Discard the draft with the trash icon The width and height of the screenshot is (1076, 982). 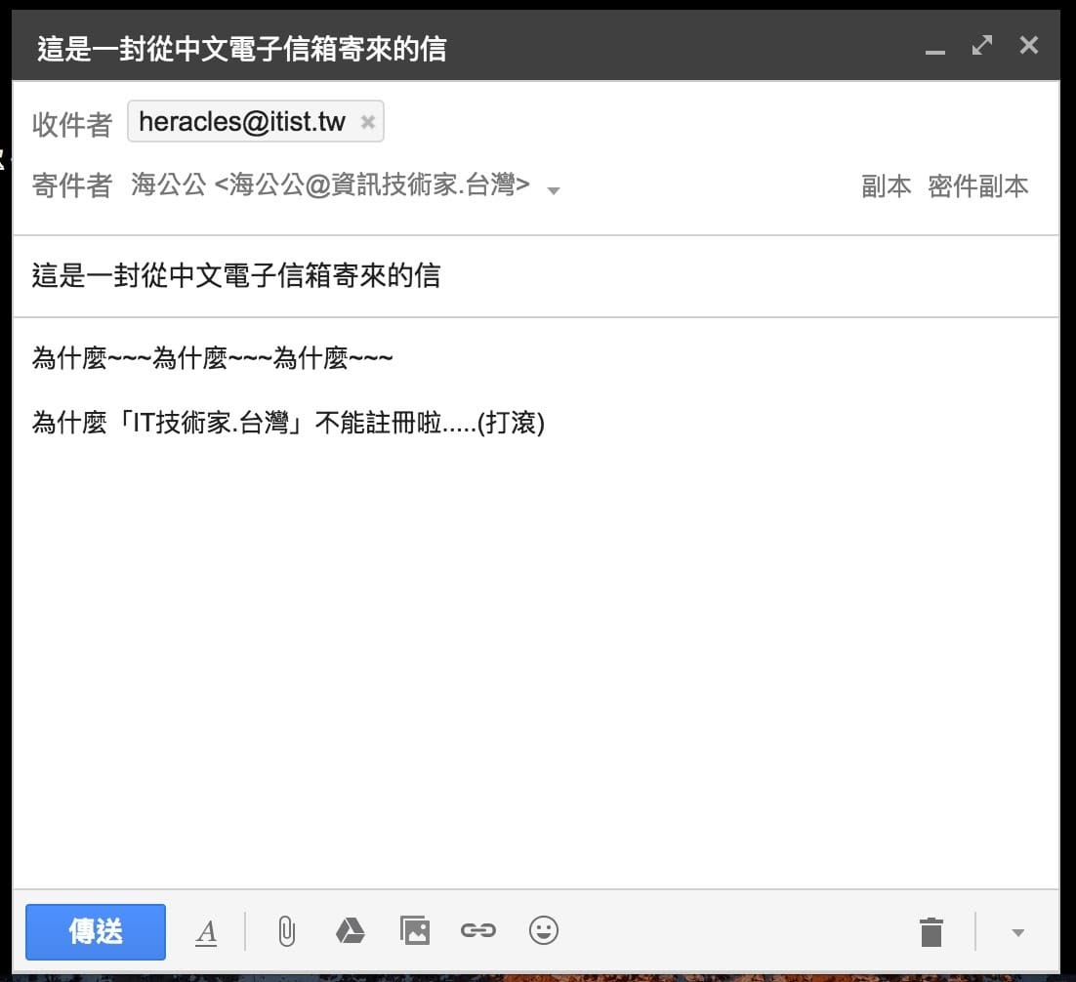point(931,931)
